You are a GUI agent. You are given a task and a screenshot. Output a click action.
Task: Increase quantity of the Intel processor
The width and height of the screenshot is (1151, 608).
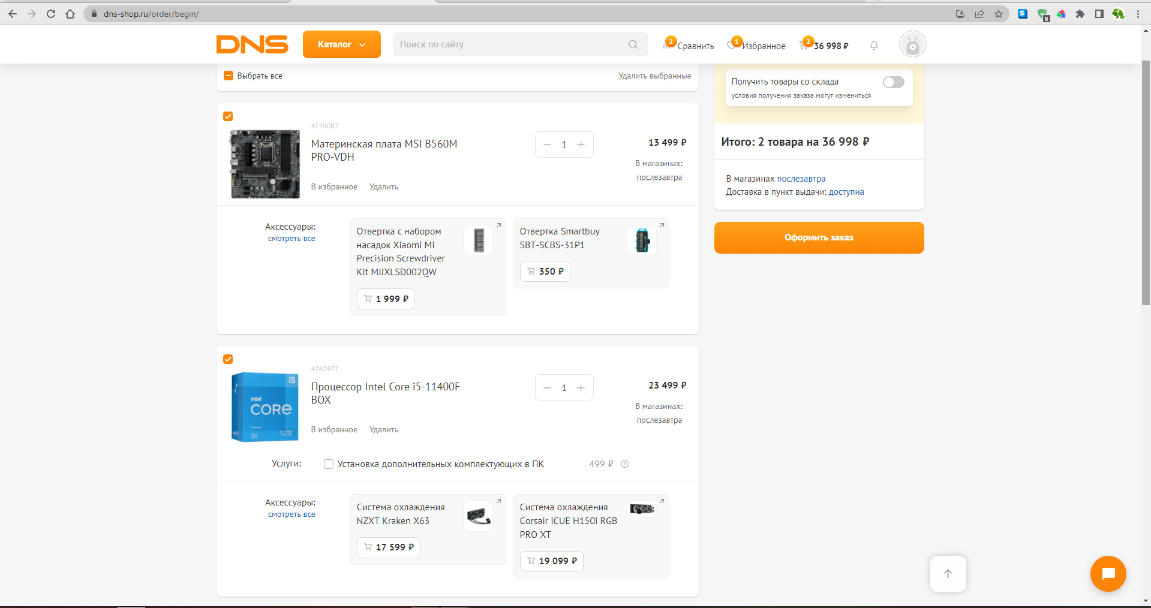(581, 388)
